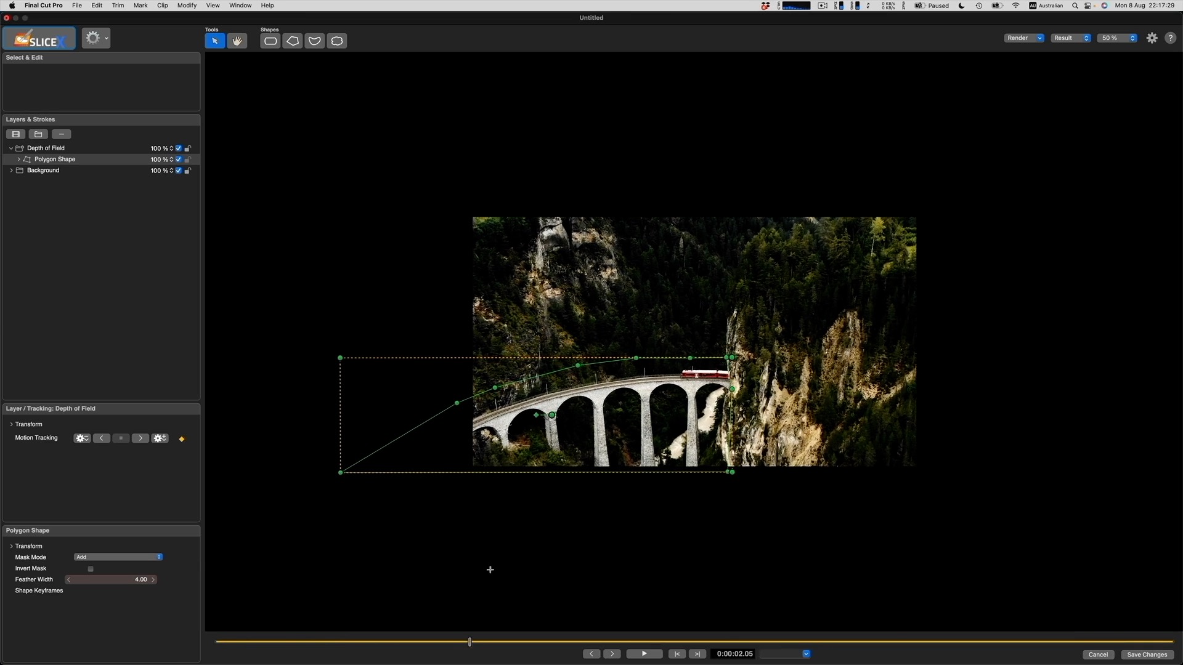Open the Result view dropdown
The height and width of the screenshot is (665, 1183).
tap(1071, 38)
